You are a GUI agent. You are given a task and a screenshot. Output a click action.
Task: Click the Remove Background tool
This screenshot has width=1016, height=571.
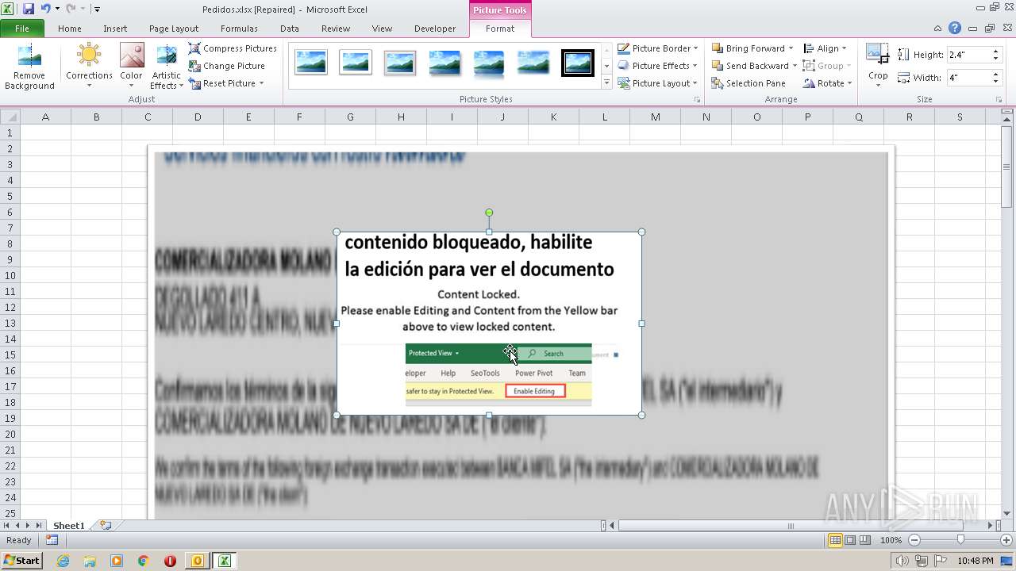[29, 67]
